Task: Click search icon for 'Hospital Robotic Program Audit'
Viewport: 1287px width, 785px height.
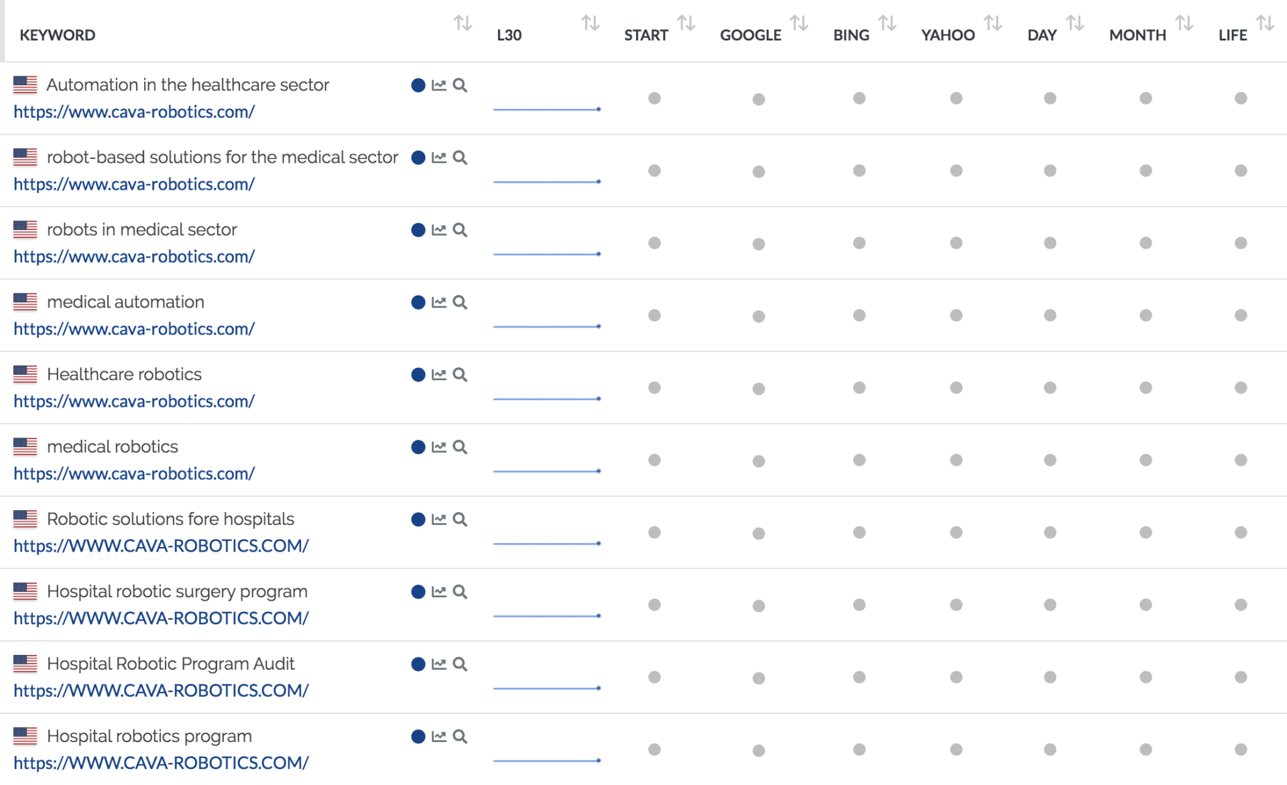Action: point(460,664)
